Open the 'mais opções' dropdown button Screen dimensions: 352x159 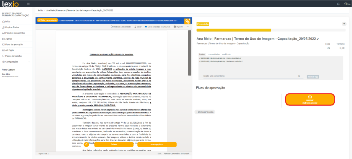pyautogui.click(x=156, y=145)
